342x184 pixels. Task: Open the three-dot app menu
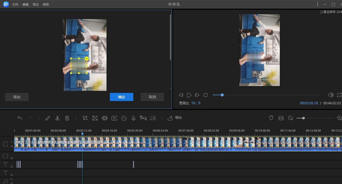point(317,4)
